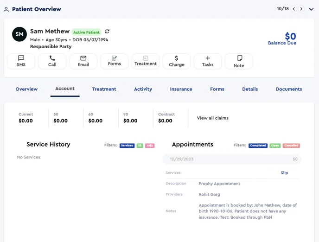Switch to the Overview tab
The height and width of the screenshot is (242, 319).
pos(26,89)
